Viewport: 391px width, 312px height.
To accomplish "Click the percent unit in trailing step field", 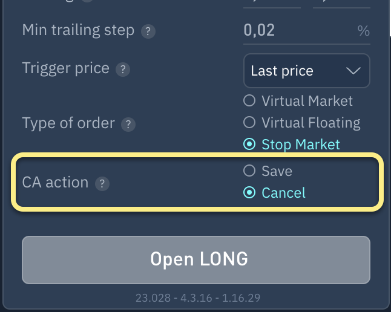I will coord(363,31).
